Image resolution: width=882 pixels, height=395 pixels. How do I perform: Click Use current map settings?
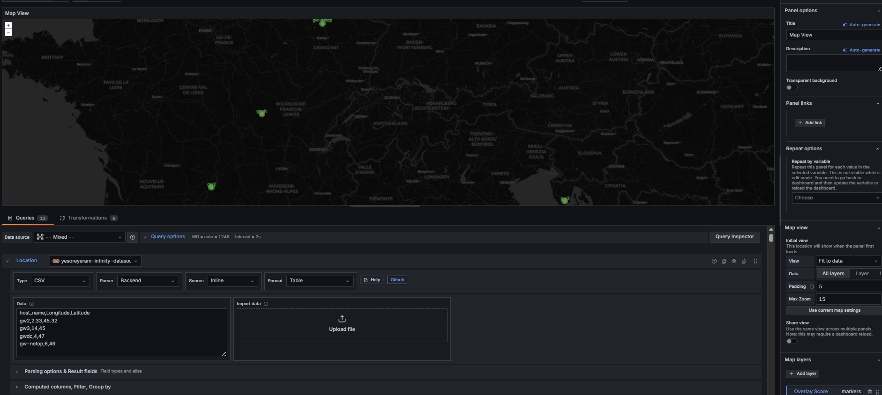[834, 310]
